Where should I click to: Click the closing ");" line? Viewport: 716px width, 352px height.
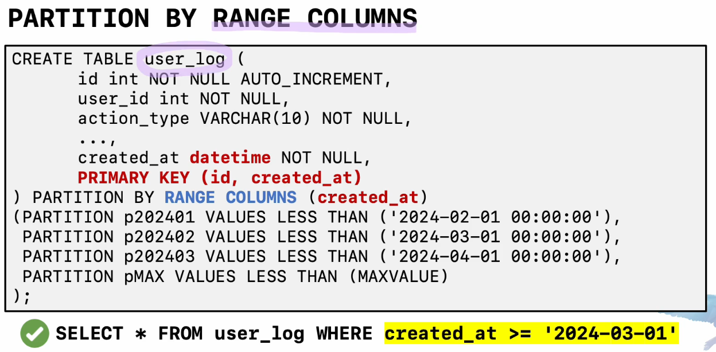[x=21, y=296]
